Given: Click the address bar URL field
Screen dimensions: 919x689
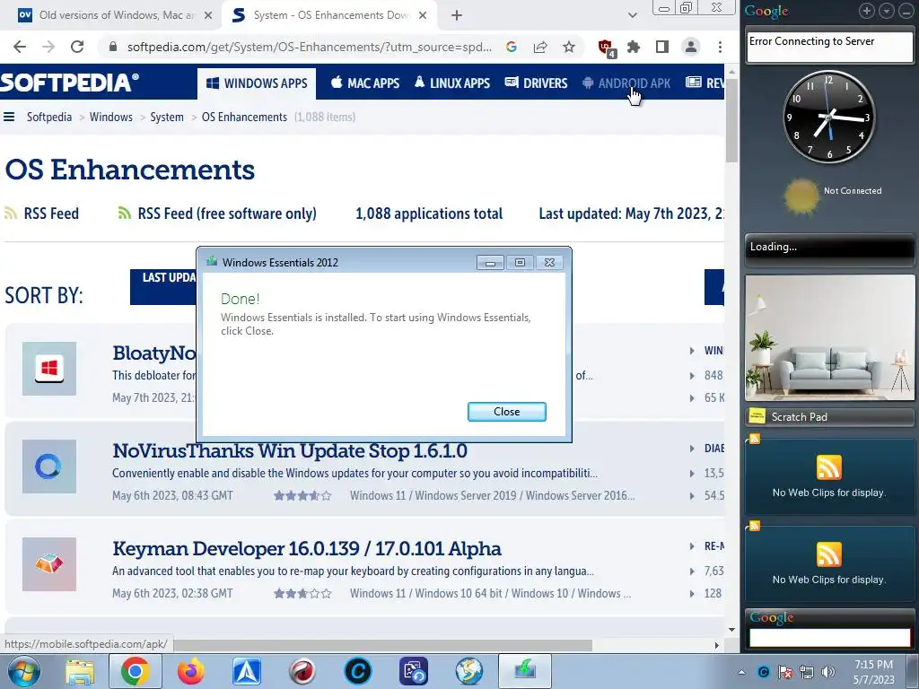Looking at the screenshot, I should click(309, 47).
